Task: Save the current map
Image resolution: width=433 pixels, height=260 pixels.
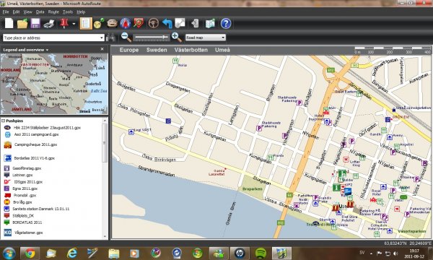Action: pyautogui.click(x=35, y=24)
